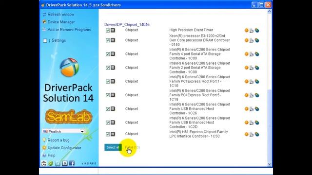
Task: Uncheck 4 port Serial ATA 1C00 checkbox
Action: tap(108, 54)
